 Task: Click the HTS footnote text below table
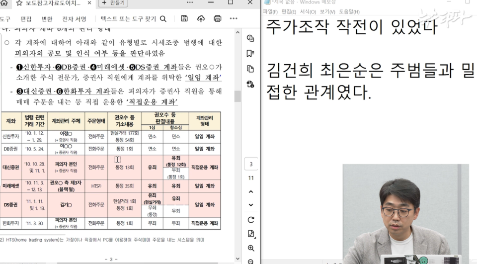pos(102,240)
